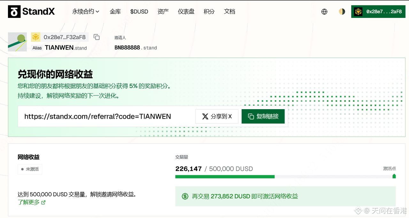
Task: Toggle the dark/light theme icon
Action: click(342, 12)
